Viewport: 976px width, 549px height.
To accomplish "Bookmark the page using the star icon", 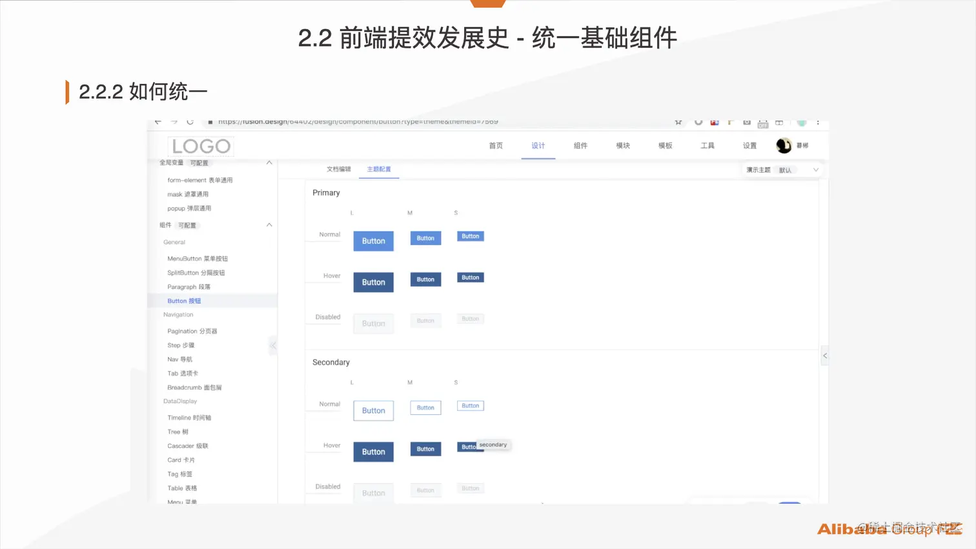I will coord(678,121).
